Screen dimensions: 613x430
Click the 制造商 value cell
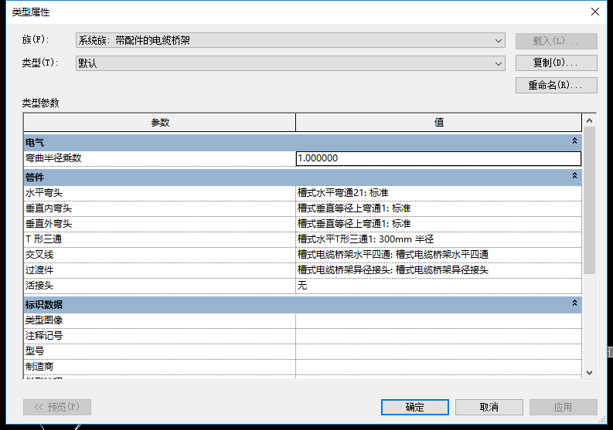438,367
